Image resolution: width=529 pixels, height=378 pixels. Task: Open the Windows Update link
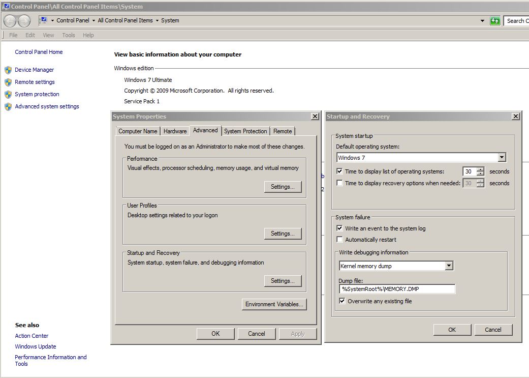coord(36,346)
